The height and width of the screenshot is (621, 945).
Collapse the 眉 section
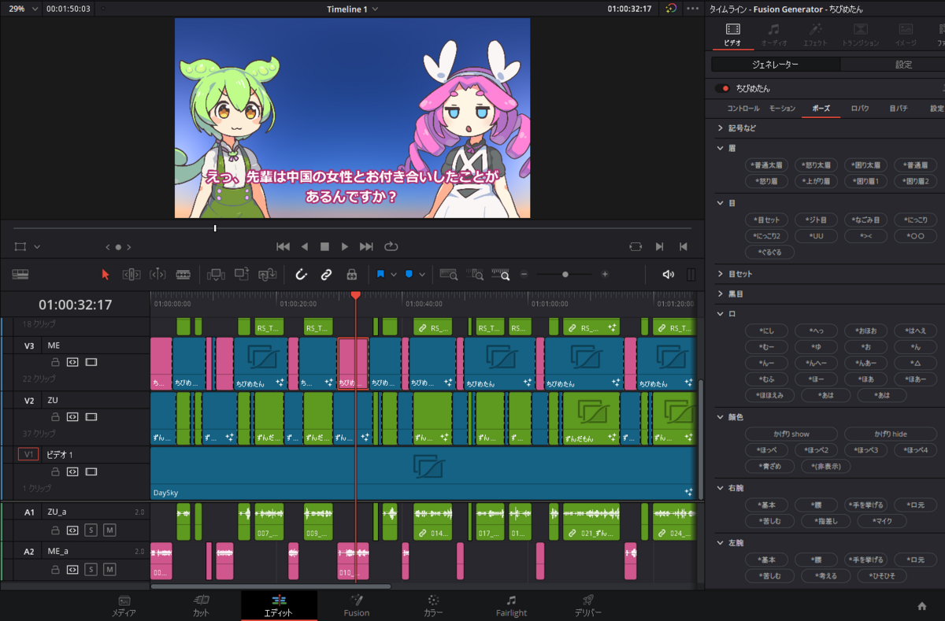pos(720,148)
